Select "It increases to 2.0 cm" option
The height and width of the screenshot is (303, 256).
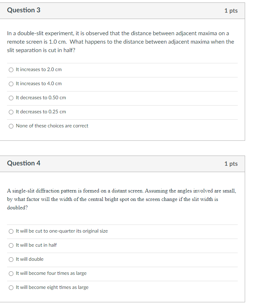pos(38,70)
